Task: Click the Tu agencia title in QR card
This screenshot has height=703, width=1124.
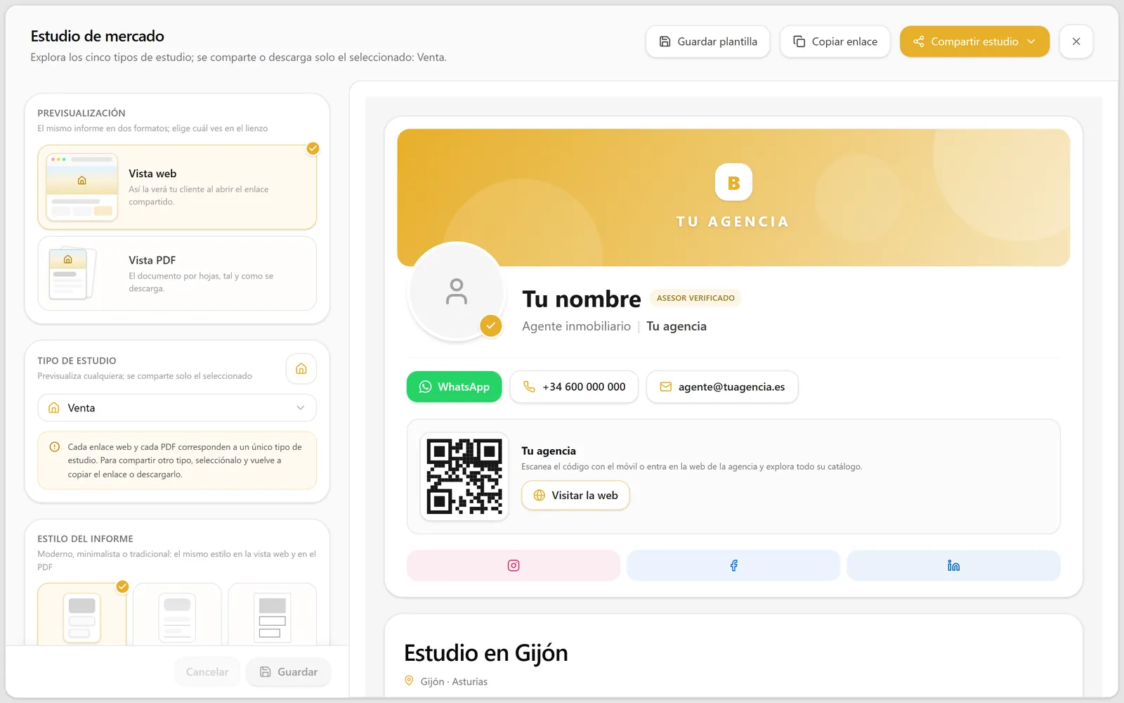Action: [549, 451]
